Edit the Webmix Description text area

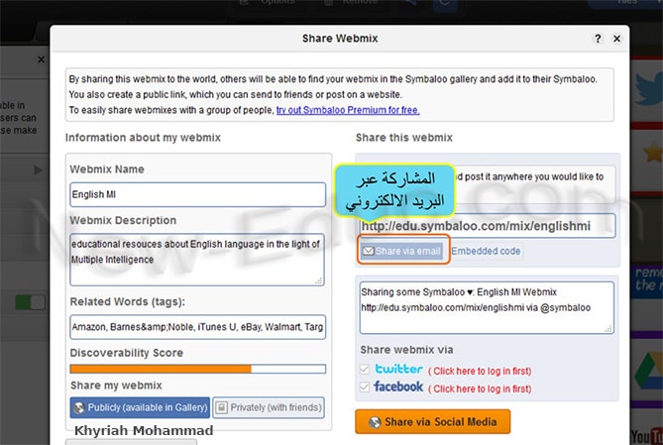point(197,260)
